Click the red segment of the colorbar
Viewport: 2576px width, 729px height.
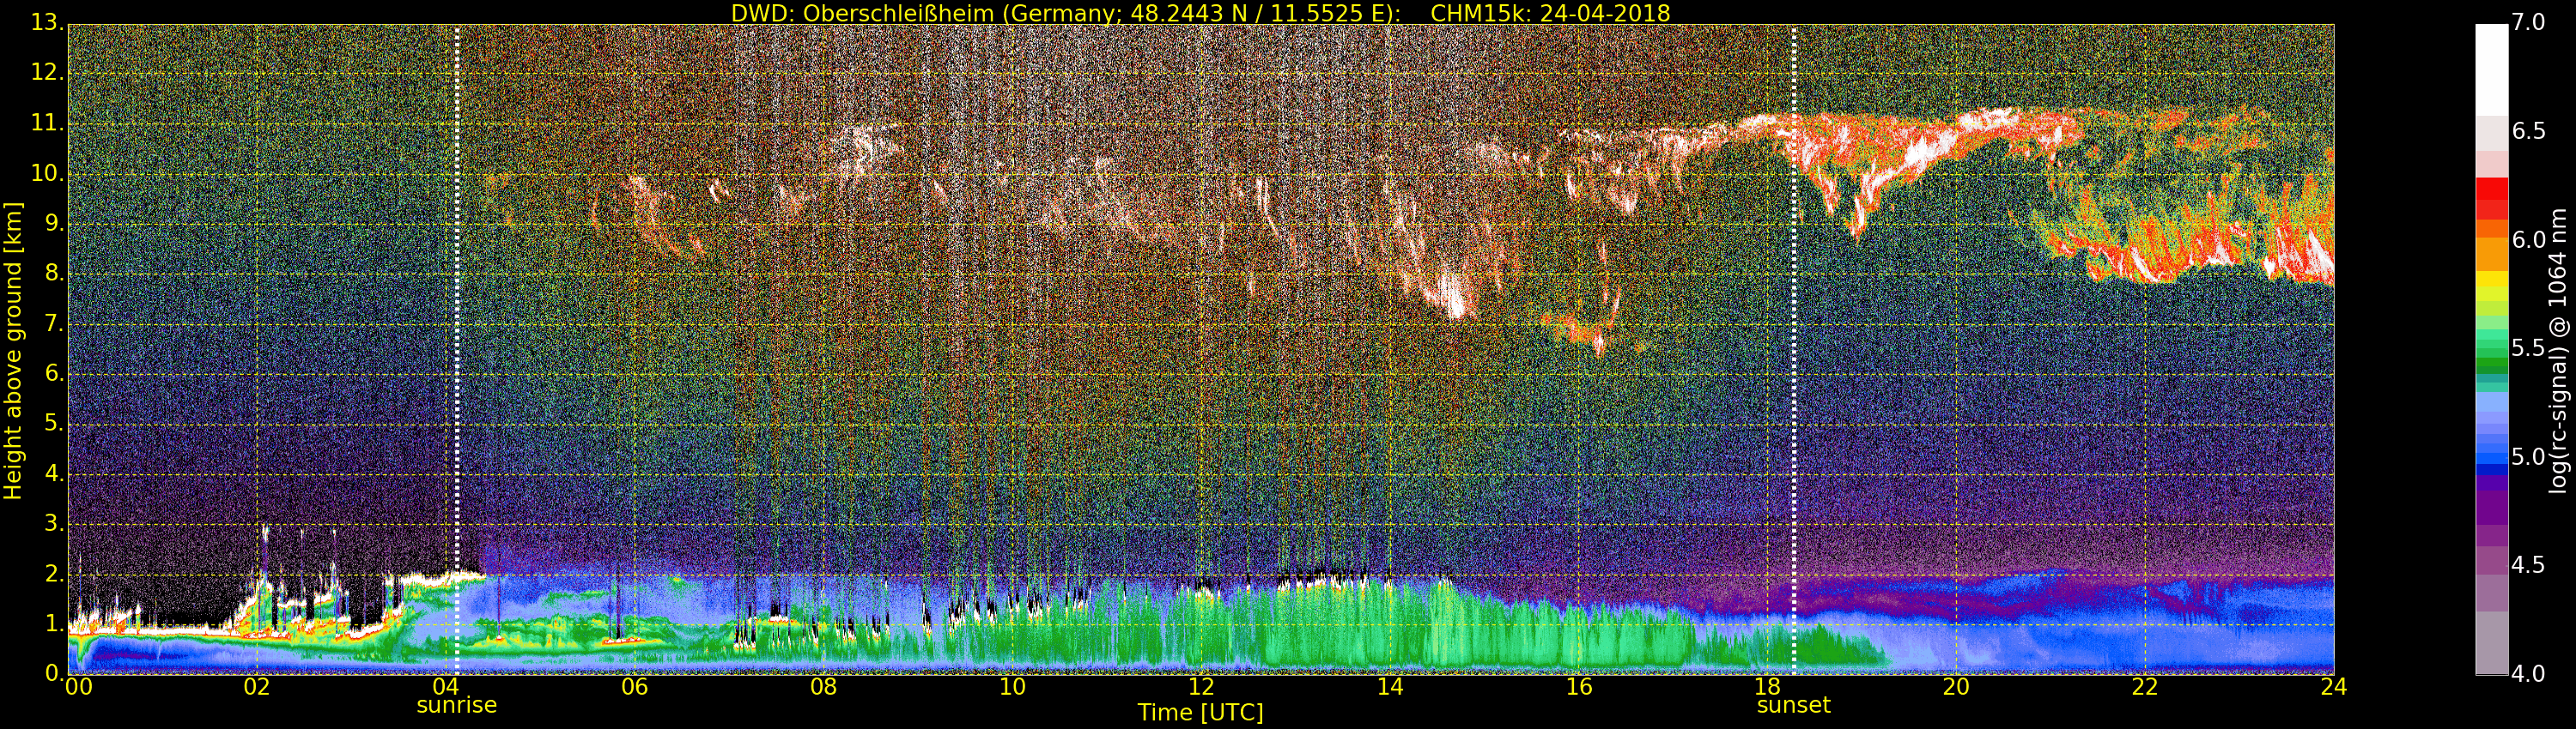(x=2491, y=198)
